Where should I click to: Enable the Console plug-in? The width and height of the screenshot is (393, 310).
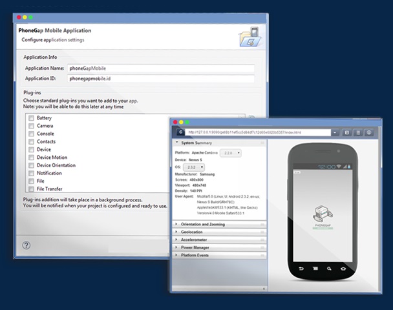[31, 134]
